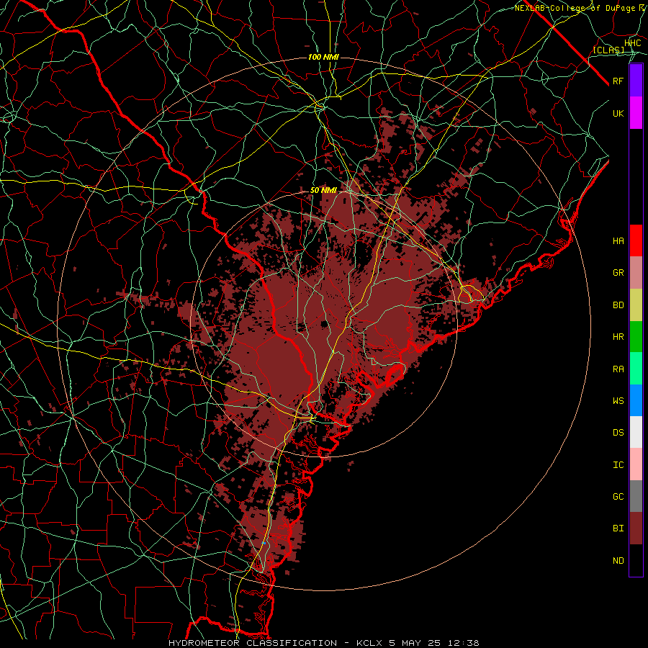Click the RF purple legend swatch

636,81
